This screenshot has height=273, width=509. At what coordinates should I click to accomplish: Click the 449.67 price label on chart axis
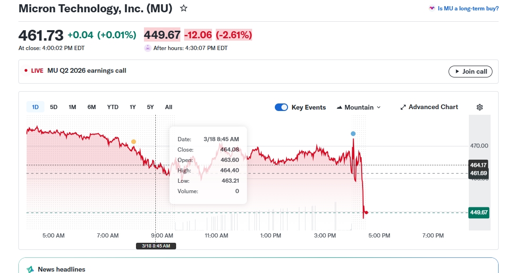pyautogui.click(x=478, y=213)
